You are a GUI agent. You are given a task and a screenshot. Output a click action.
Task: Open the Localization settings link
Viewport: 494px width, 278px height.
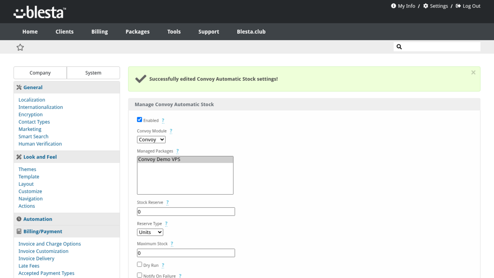[x=32, y=100]
